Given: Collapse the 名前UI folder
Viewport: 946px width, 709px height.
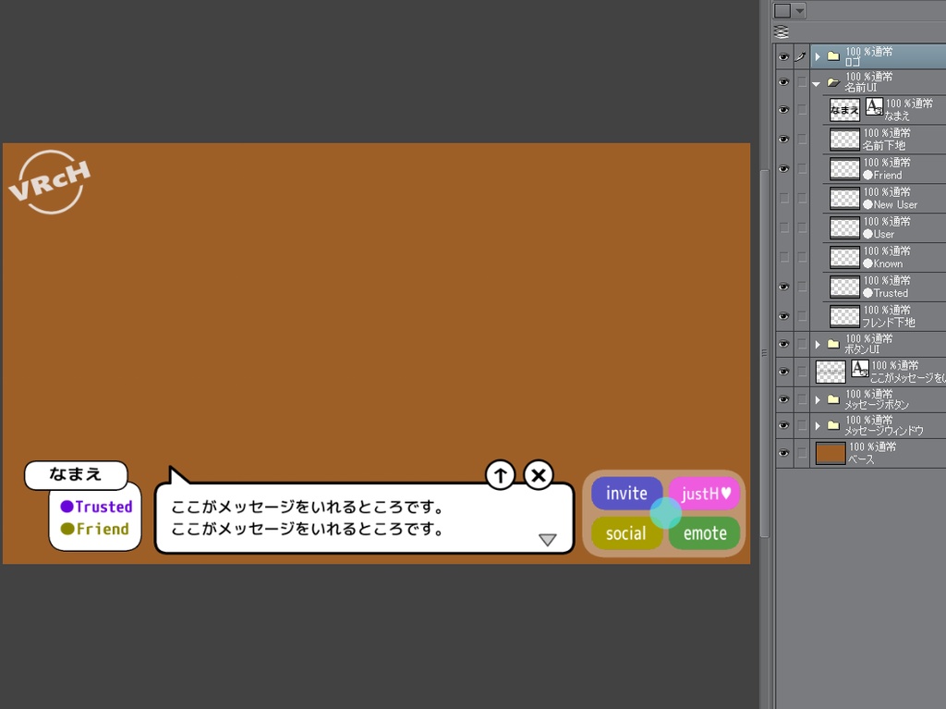Looking at the screenshot, I should [x=817, y=84].
